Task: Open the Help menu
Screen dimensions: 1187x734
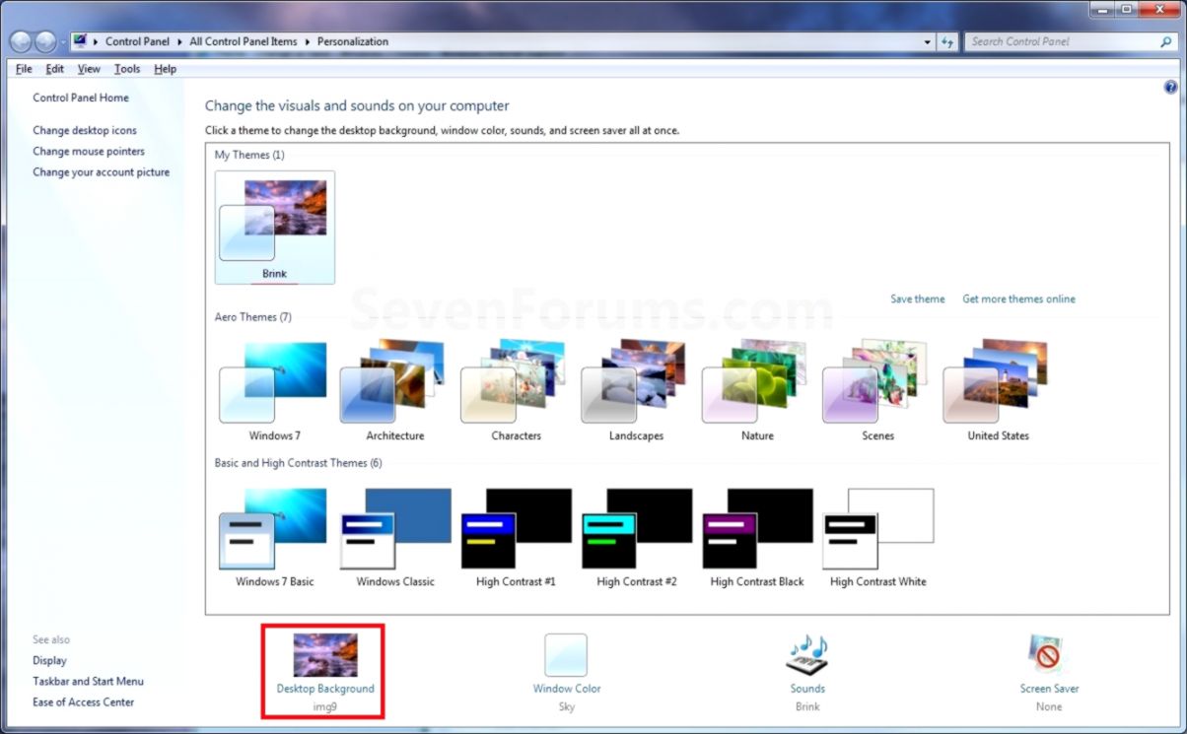Action: pos(165,69)
